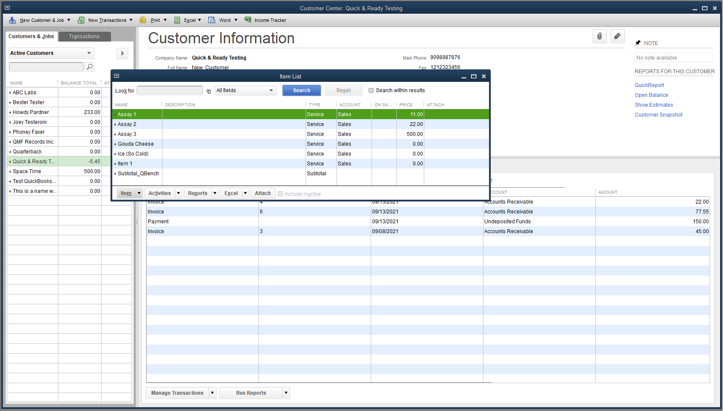
Task: Open the Customer Center window control menu icon
Action: (x=7, y=8)
